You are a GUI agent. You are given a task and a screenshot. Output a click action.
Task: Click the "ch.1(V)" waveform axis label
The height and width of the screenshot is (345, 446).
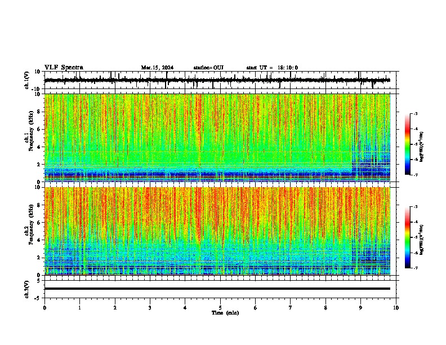coord(27,80)
